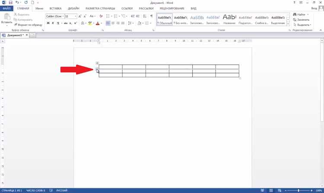The image size is (324, 193).
Task: Click the Numbered list icon
Action: click(115, 16)
